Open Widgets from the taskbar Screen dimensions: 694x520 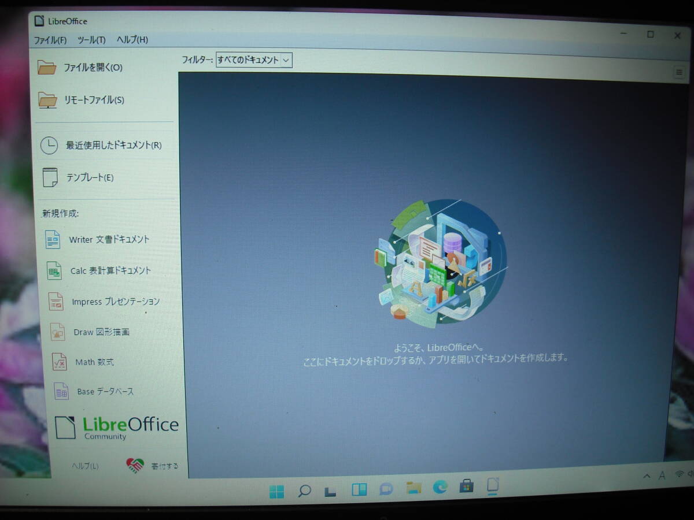[x=359, y=490]
